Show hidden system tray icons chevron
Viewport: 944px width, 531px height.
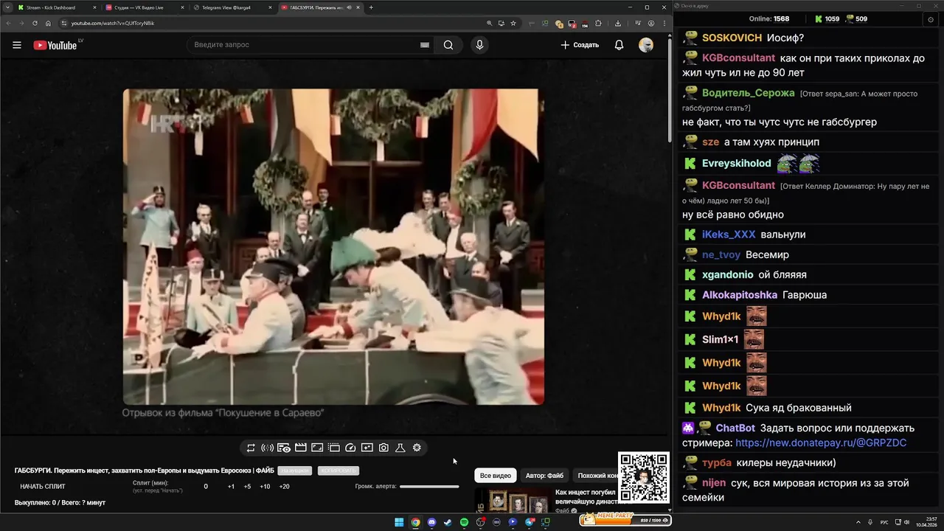(x=859, y=522)
